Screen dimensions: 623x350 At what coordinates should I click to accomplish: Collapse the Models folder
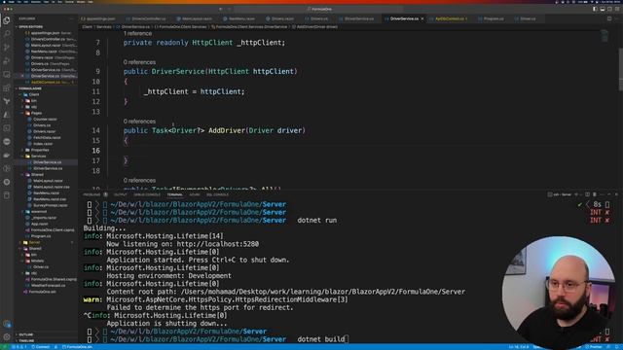[x=37, y=261]
